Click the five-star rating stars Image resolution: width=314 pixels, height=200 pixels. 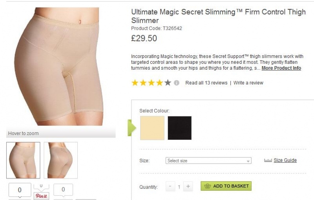tap(151, 83)
